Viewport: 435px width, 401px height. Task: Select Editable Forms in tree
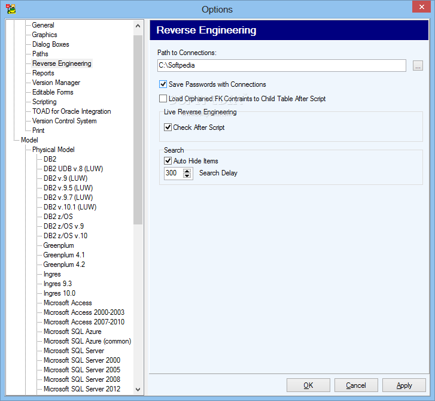(x=53, y=92)
